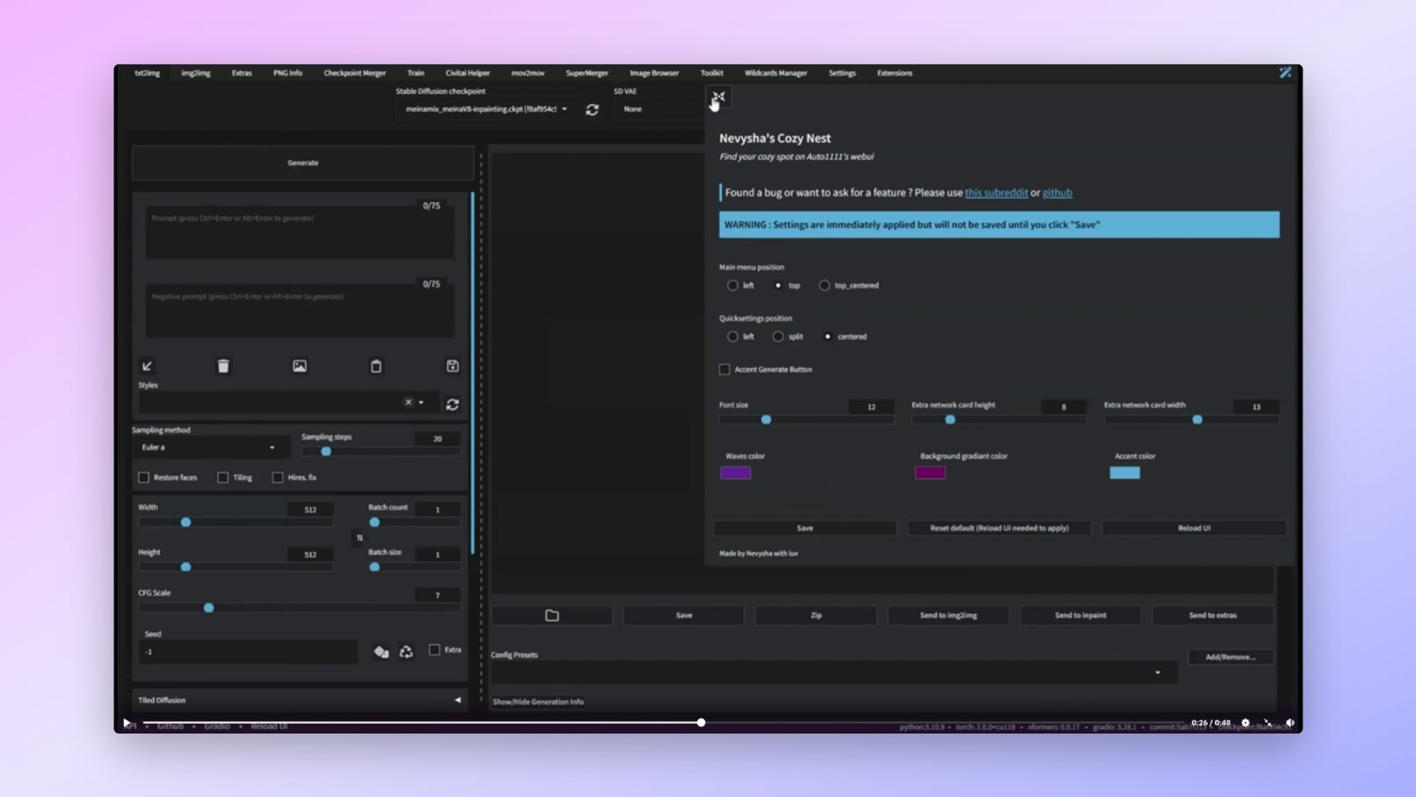Show extra networks image icon
This screenshot has height=797, width=1416.
click(299, 366)
